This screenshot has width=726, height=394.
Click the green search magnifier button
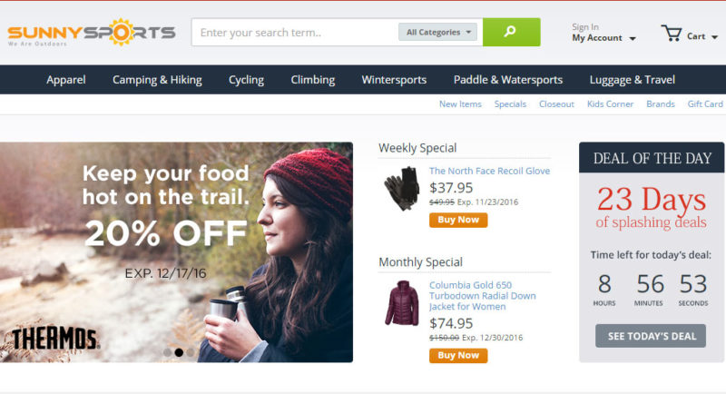pos(511,32)
